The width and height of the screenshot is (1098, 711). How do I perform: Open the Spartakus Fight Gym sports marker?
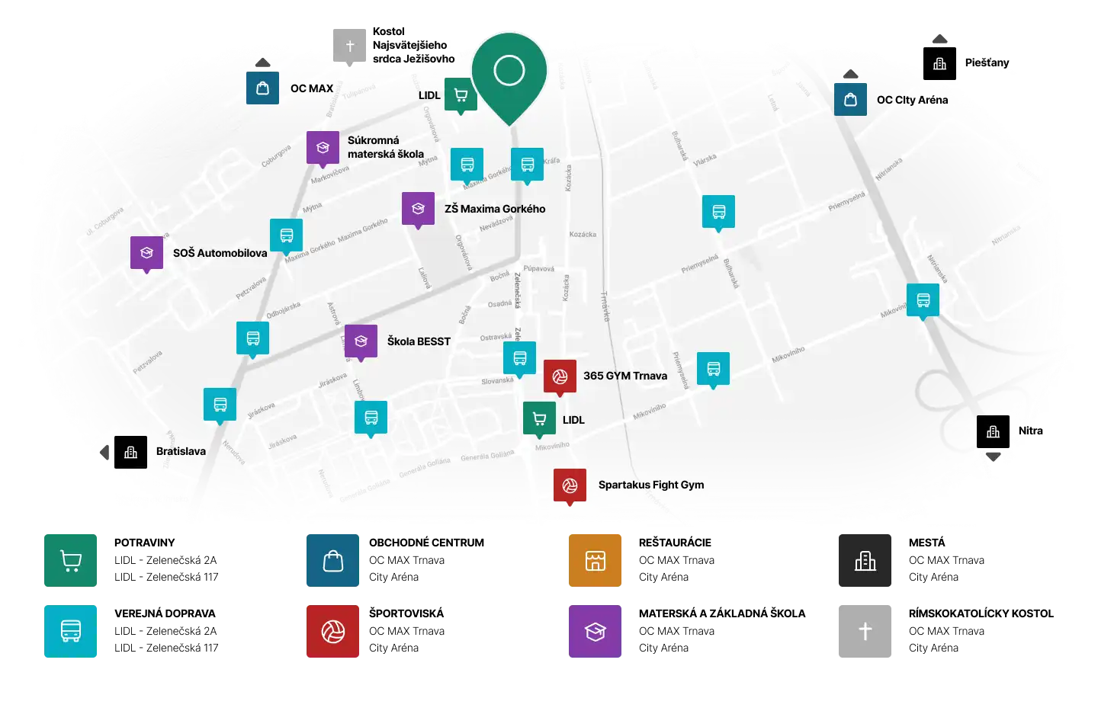570,485
